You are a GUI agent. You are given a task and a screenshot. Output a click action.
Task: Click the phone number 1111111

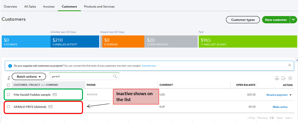[x=92, y=95]
